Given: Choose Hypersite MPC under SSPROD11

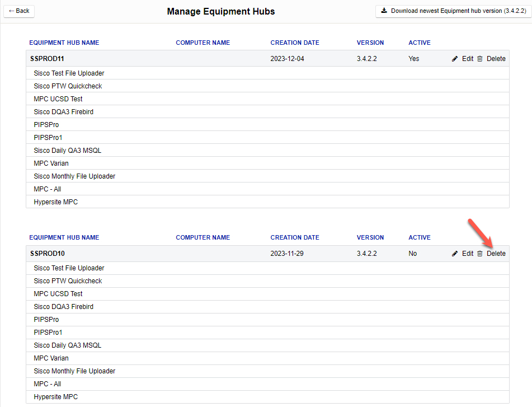Looking at the screenshot, I should pyautogui.click(x=56, y=202).
